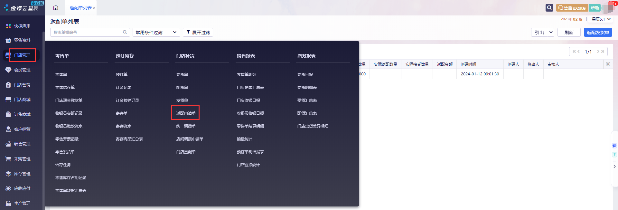Open 零售资料 in sidebar
Image resolution: width=618 pixels, height=210 pixels.
[x=22, y=40]
